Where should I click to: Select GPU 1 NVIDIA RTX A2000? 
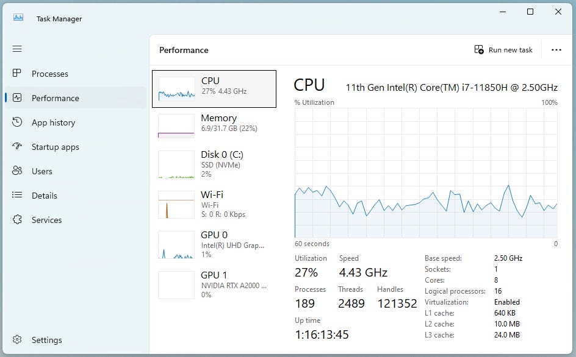coord(214,285)
